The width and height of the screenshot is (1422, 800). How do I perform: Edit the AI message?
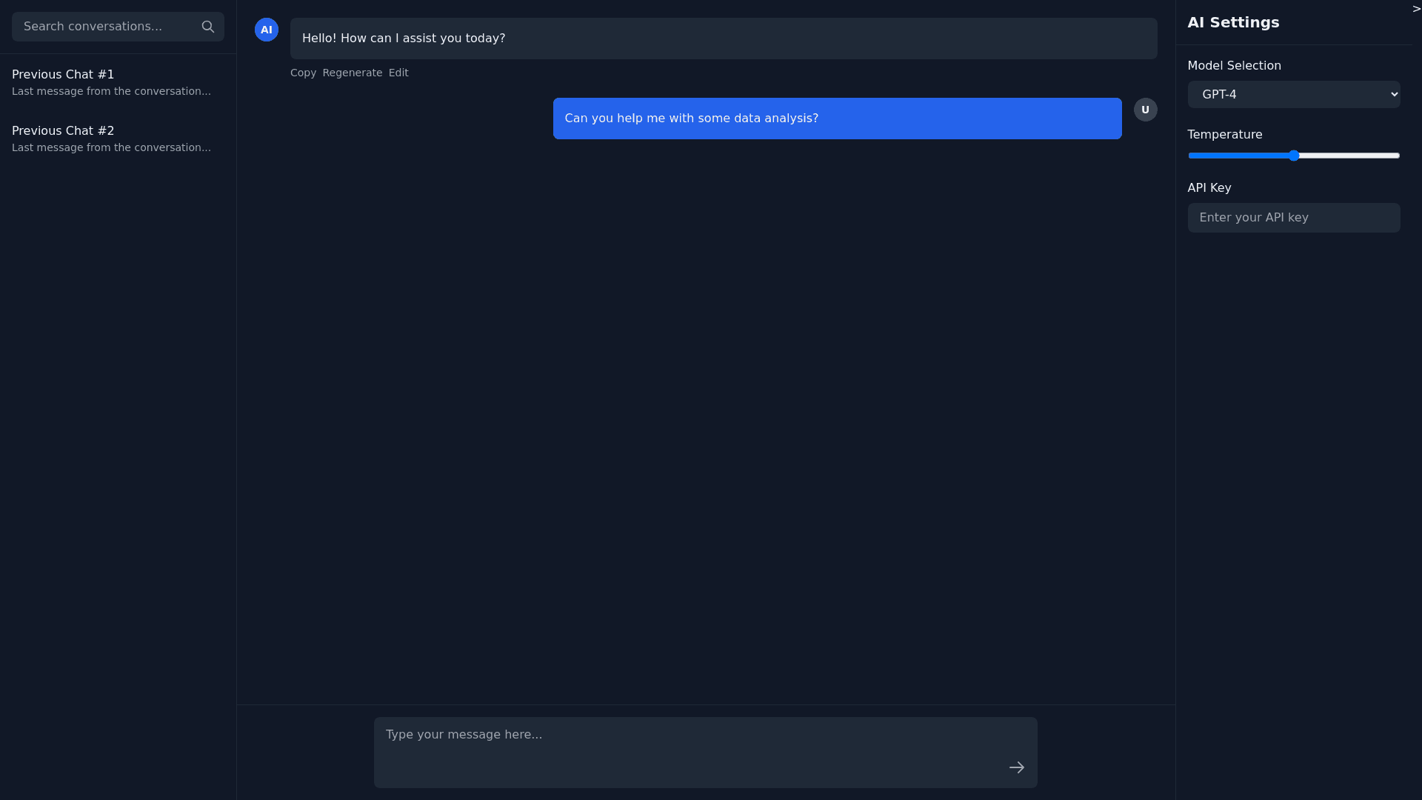coord(398,73)
